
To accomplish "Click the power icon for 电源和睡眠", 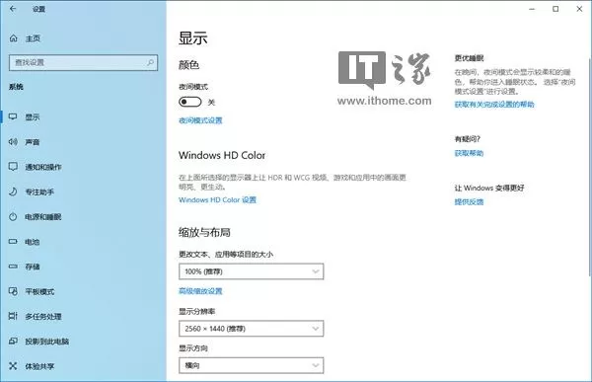I will pos(13,216).
